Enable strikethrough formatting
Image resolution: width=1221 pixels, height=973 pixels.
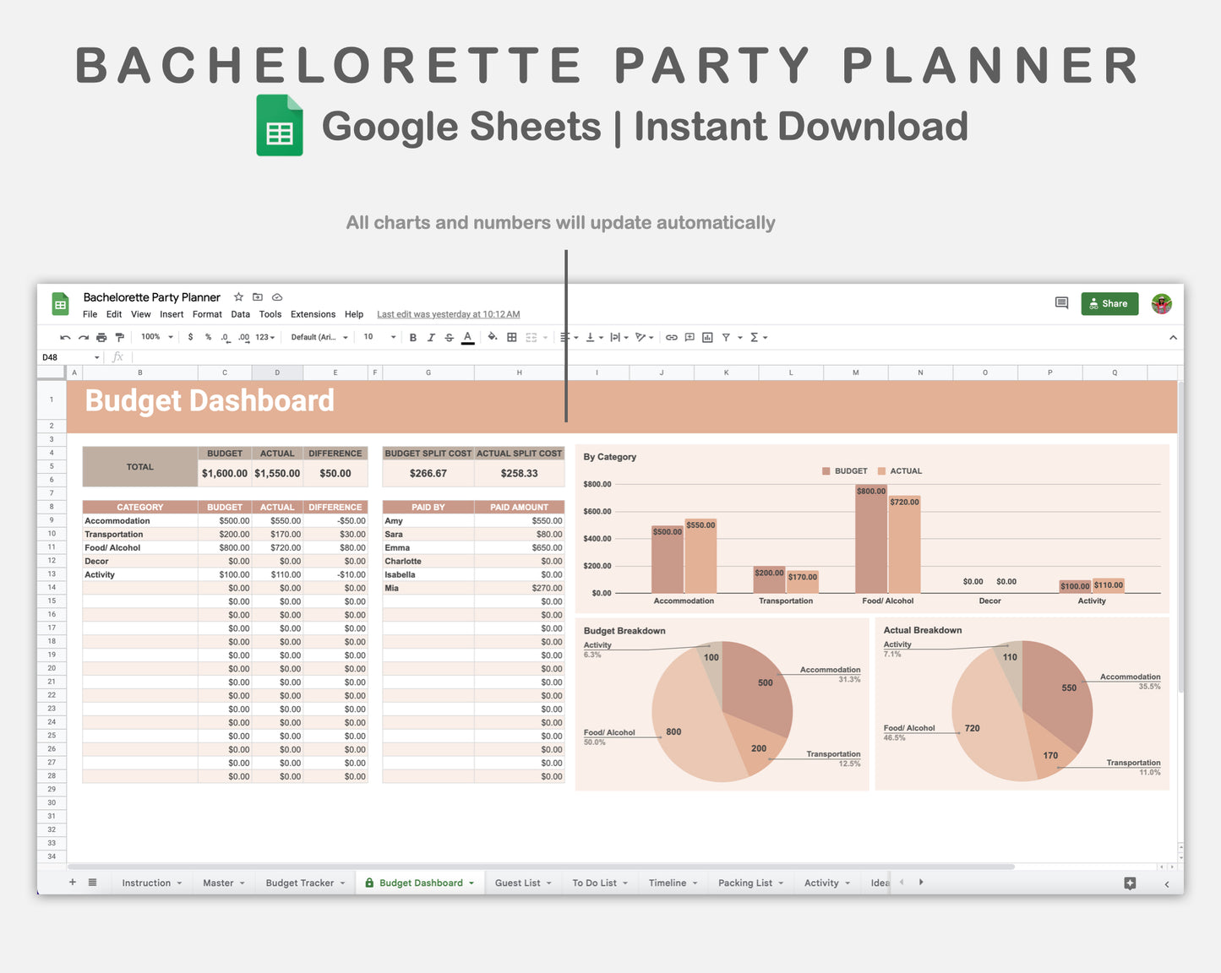click(450, 337)
